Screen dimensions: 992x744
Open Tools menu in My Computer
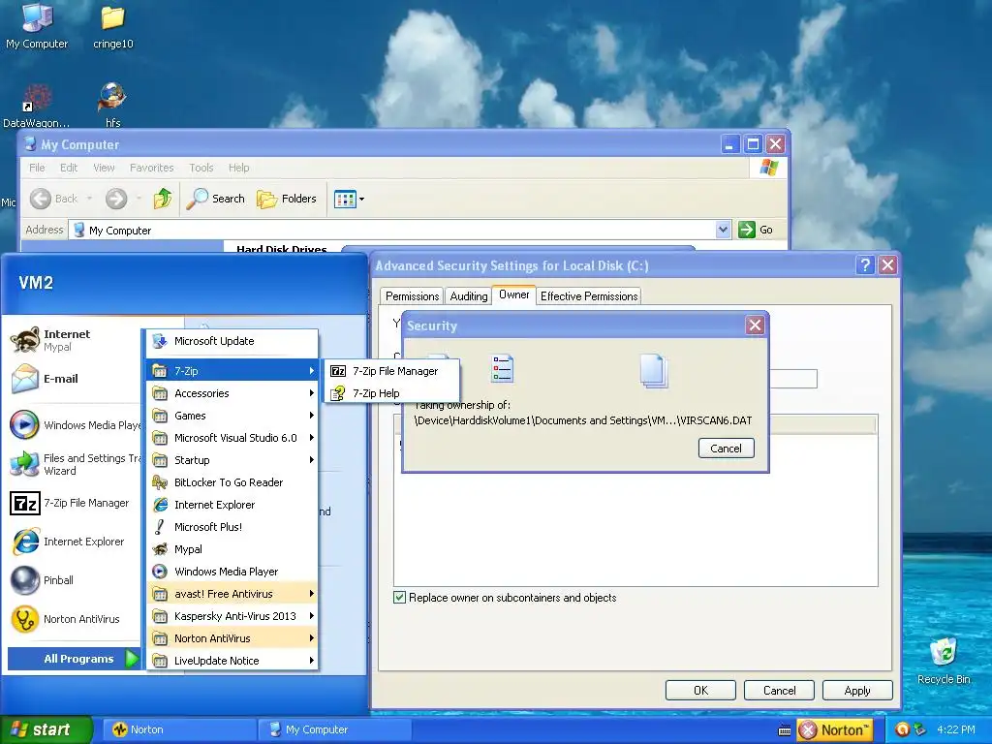point(201,168)
